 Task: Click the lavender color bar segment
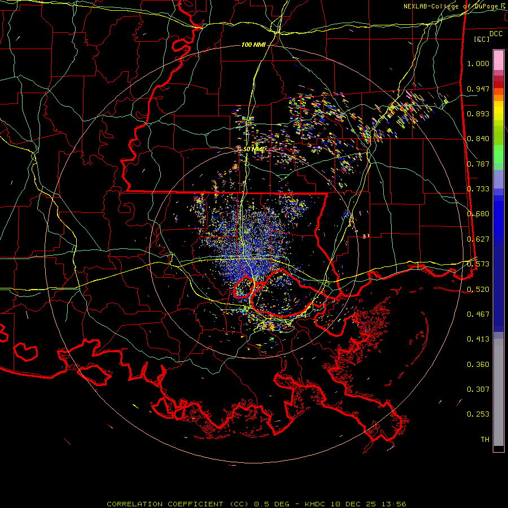[498, 179]
